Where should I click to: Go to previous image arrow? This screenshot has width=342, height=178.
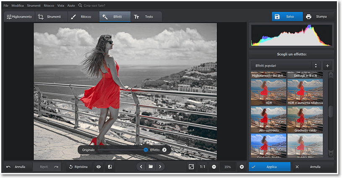(x=141, y=167)
